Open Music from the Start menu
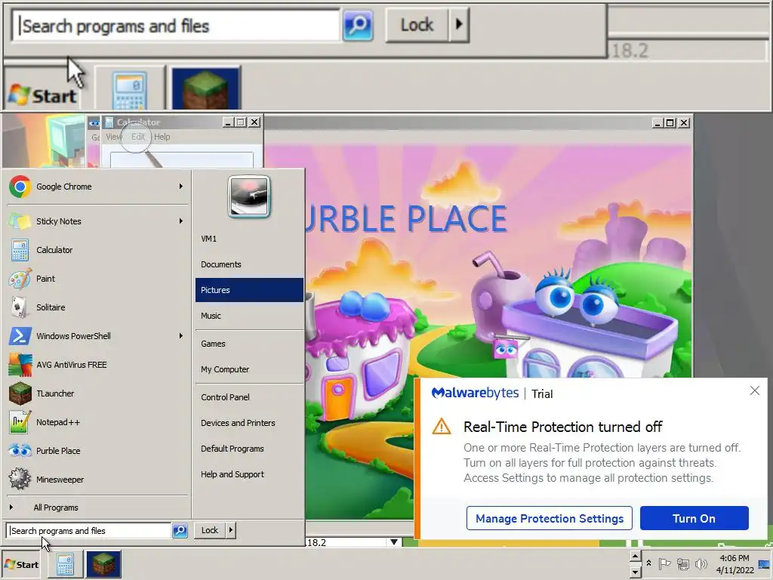773x580 pixels. click(249, 316)
